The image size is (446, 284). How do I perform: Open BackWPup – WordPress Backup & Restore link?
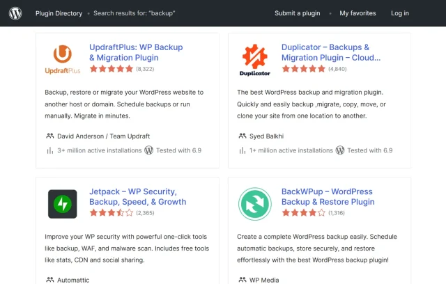328,196
